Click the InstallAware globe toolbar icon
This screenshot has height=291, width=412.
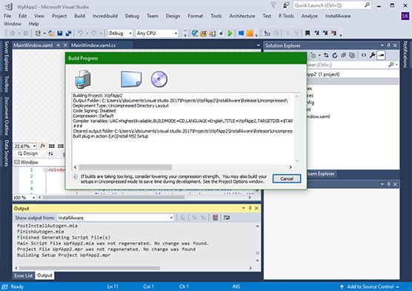click(195, 33)
